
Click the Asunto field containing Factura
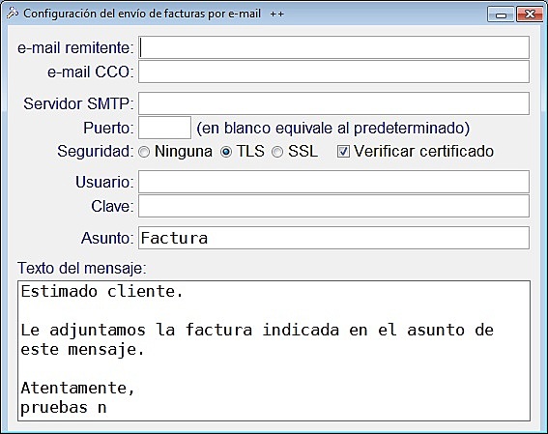click(x=333, y=238)
